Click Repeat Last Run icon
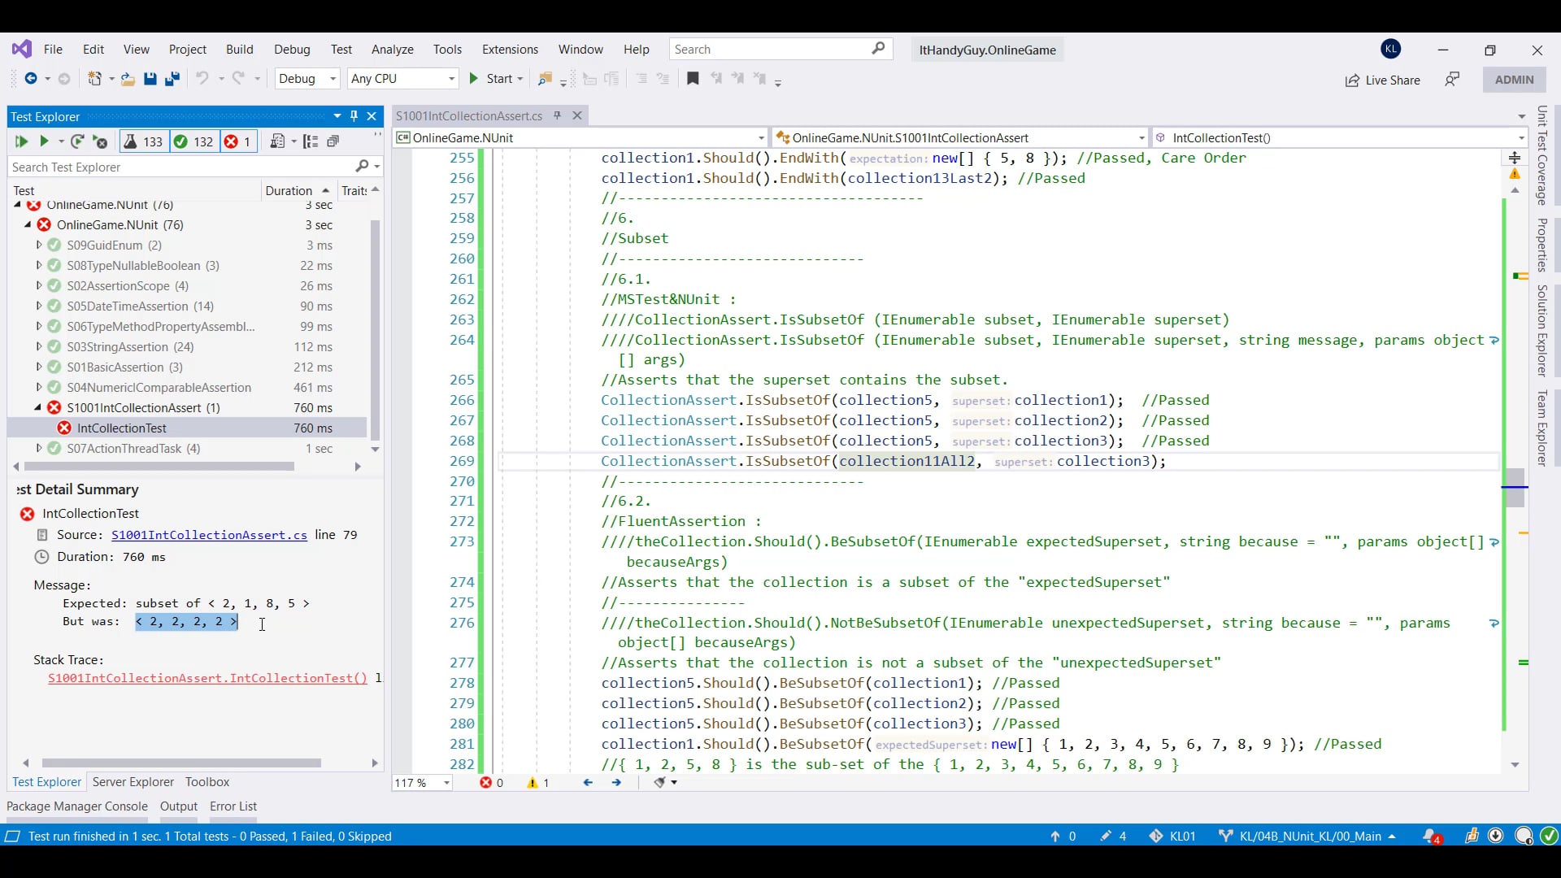This screenshot has height=878, width=1561. 77,141
